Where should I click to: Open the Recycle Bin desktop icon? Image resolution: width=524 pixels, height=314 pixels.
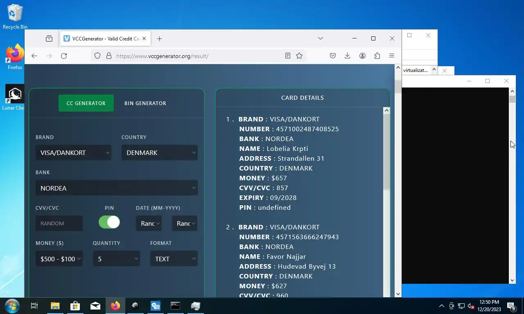pyautogui.click(x=15, y=17)
